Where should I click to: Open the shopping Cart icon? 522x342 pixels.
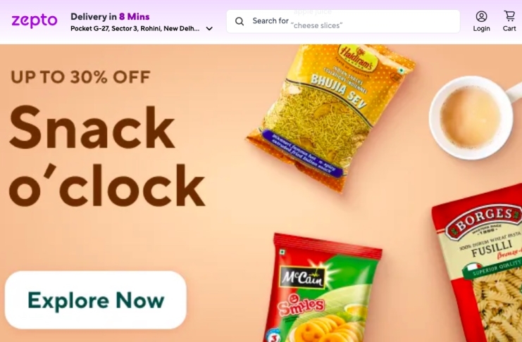509,15
